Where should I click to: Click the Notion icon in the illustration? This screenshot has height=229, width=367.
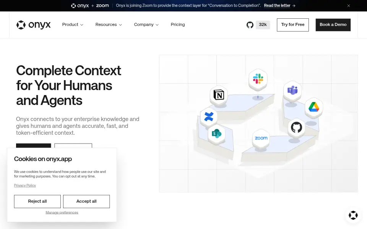point(219,95)
